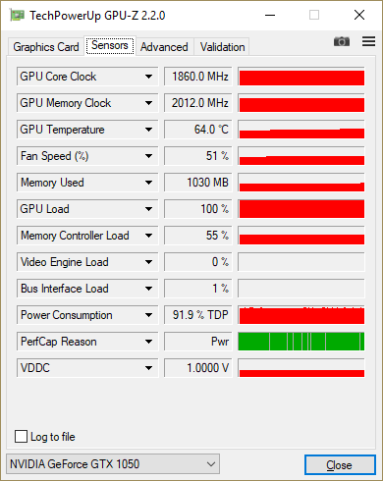The image size is (383, 481).
Task: Expand the Memory Used dropdown
Action: [87, 183]
